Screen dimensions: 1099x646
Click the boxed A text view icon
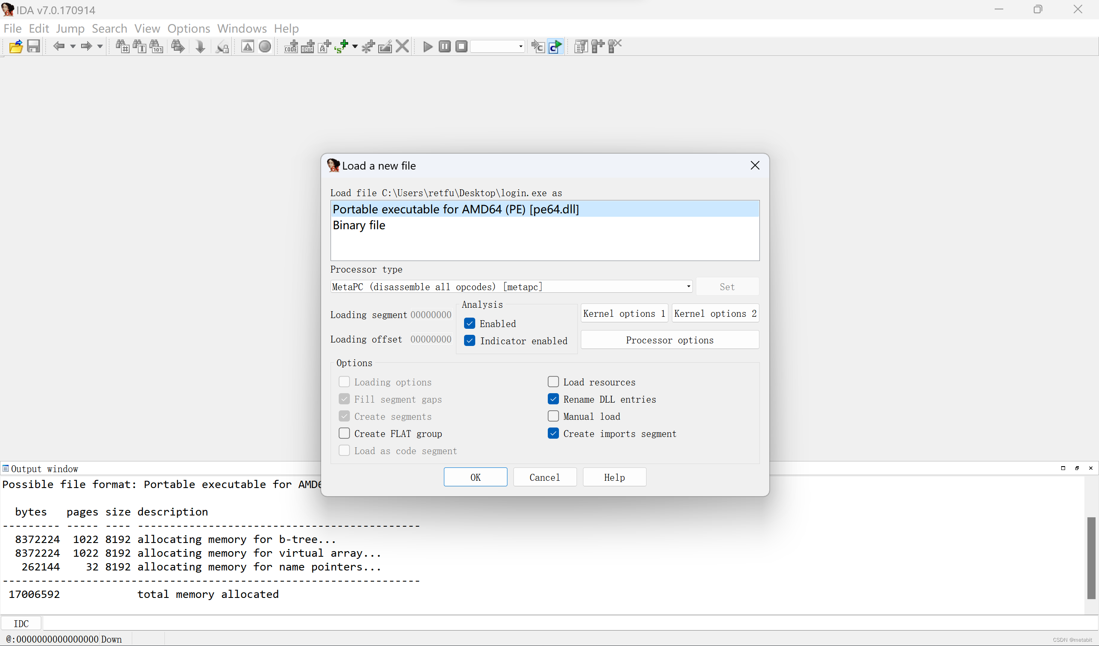click(248, 46)
